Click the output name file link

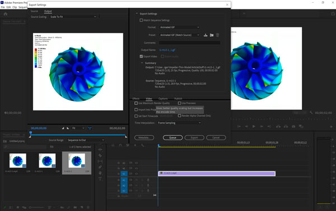click(x=167, y=50)
